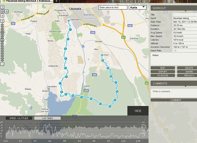The height and width of the screenshot is (143, 197).
Task: Click the SHARE workout button
Action: tap(187, 71)
